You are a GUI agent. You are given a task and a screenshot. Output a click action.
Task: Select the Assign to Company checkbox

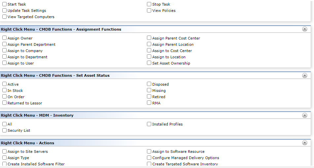(x=4, y=50)
